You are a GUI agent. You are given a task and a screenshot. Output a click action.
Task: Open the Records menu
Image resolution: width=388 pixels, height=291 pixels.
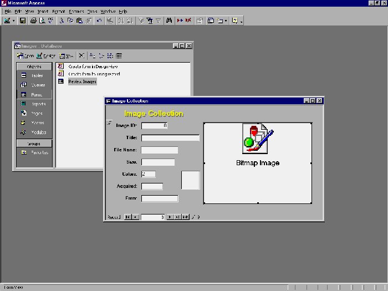point(76,11)
